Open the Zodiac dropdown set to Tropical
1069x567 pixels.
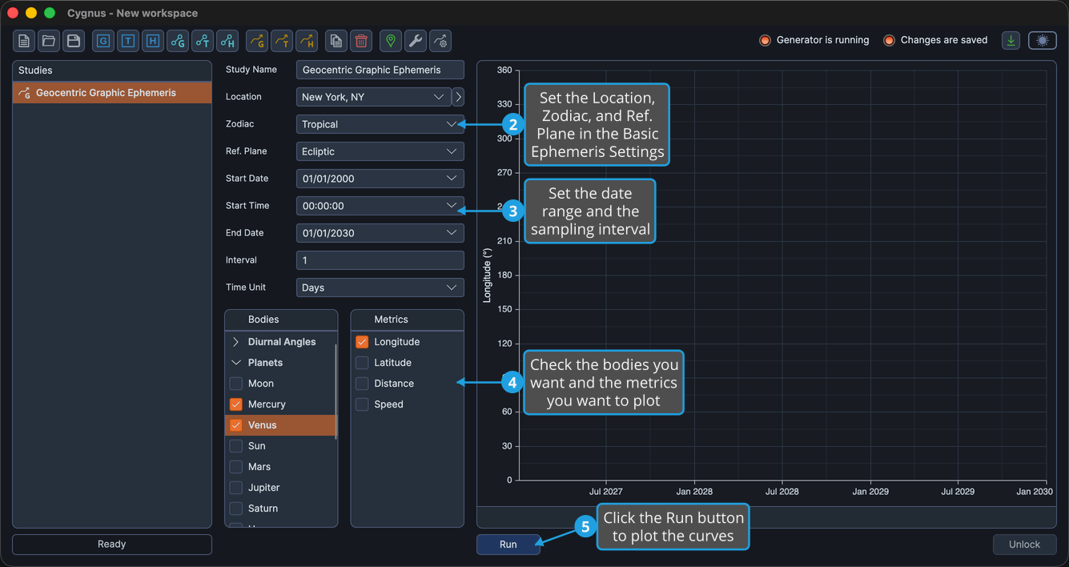(380, 124)
